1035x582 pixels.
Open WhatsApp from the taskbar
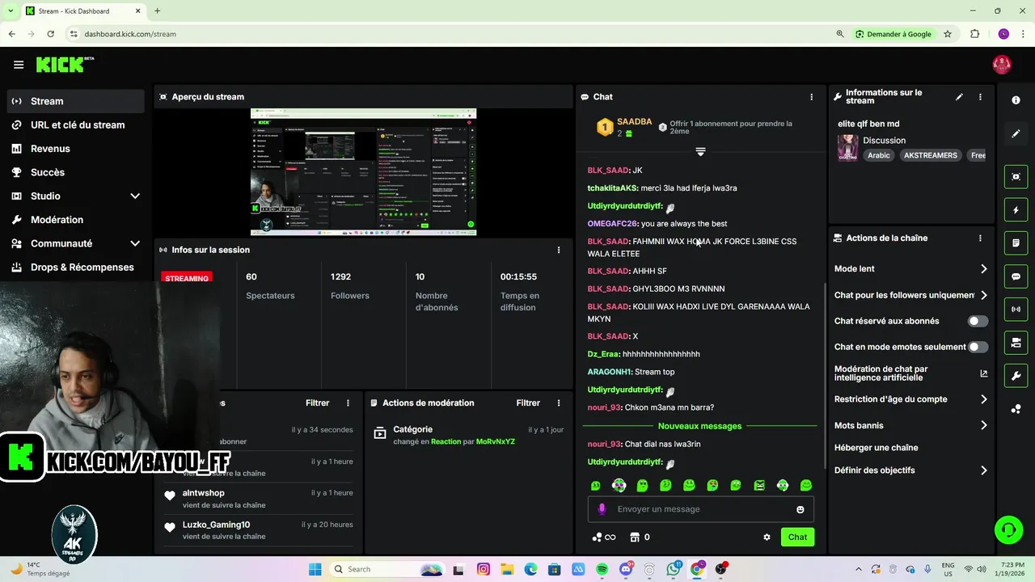point(674,569)
